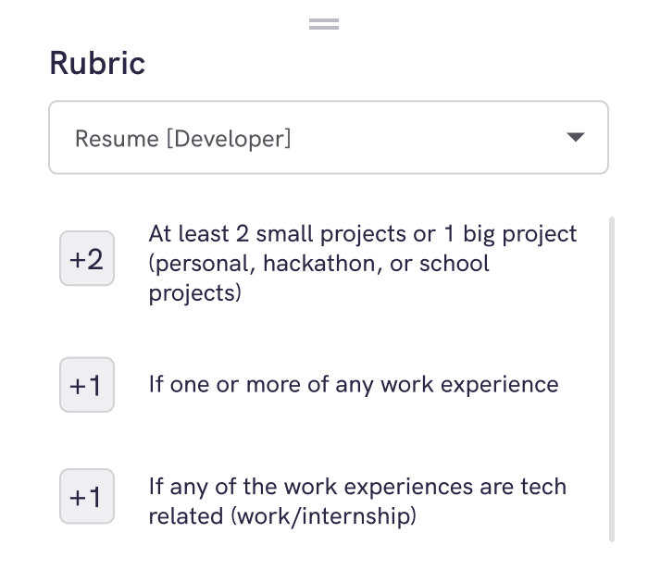
Task: Click the Rubric section heading
Action: (x=97, y=63)
